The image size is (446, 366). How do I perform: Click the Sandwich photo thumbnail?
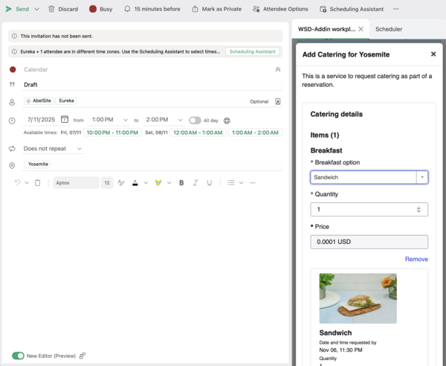click(358, 298)
